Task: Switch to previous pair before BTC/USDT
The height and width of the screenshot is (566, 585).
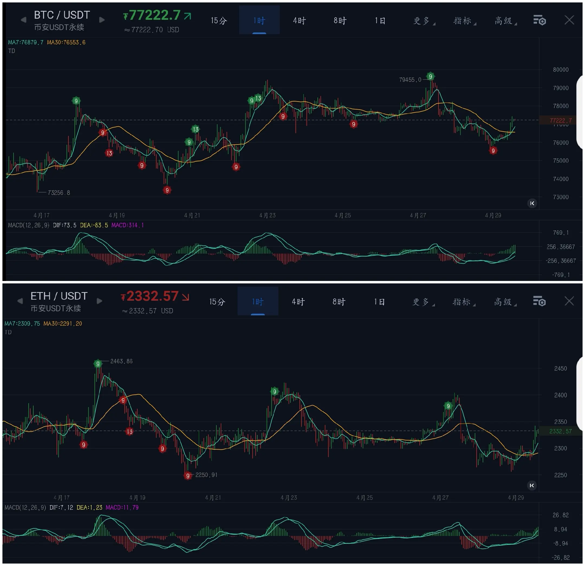Action: [23, 20]
